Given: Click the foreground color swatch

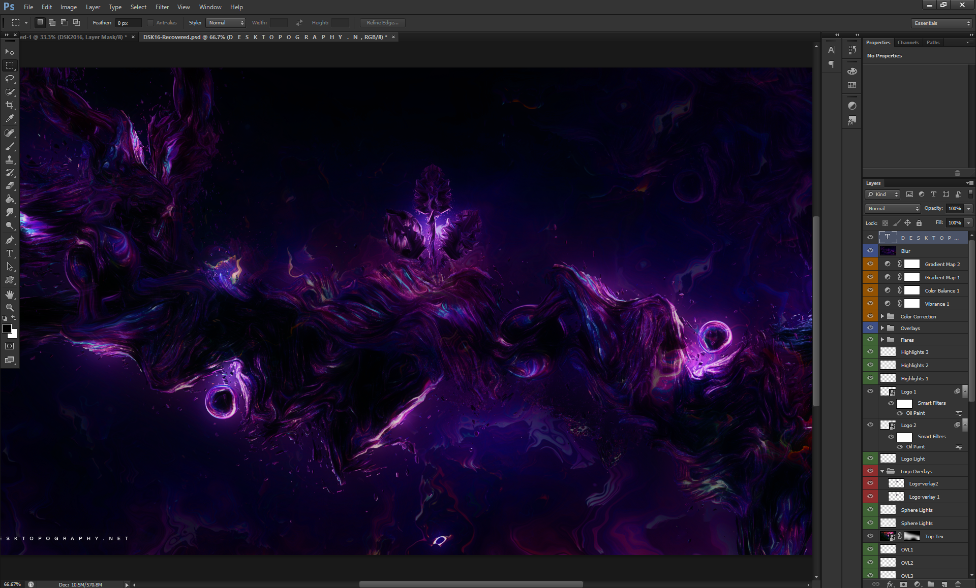Looking at the screenshot, I should click(x=7, y=329).
